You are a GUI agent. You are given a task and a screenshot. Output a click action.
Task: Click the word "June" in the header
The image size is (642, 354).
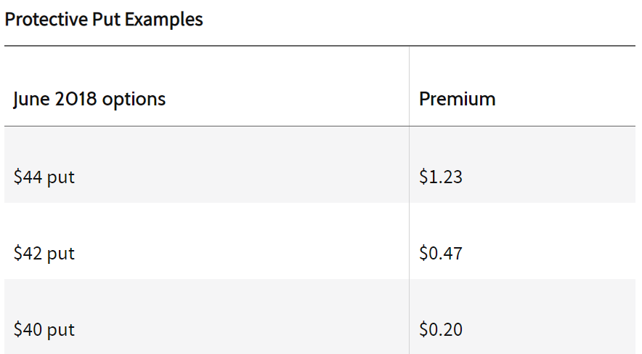31,99
